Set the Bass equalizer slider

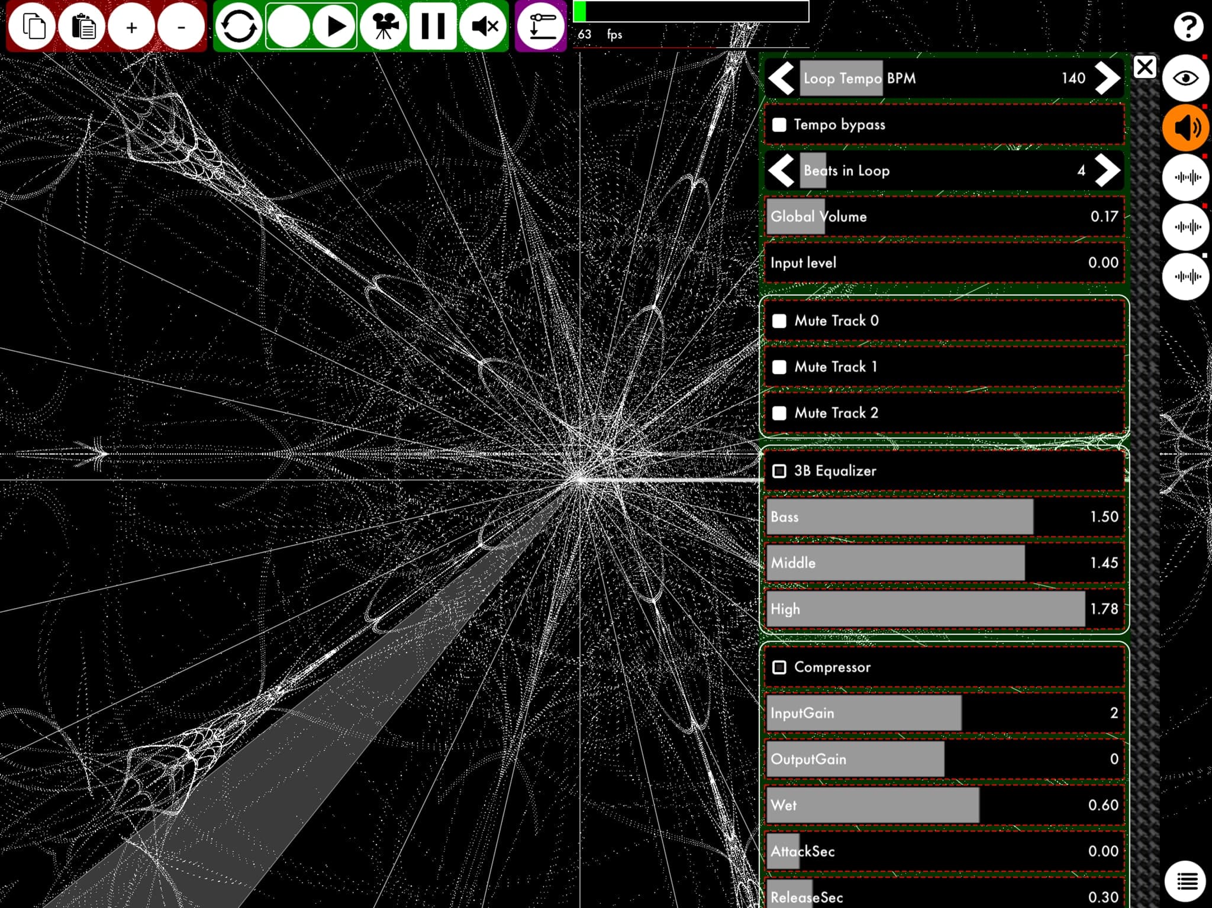pos(945,517)
